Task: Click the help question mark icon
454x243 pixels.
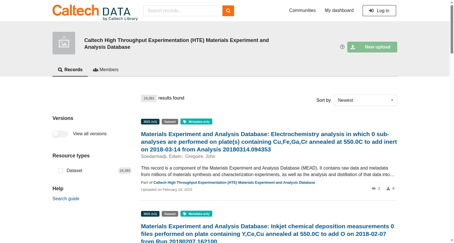Action: (342, 47)
